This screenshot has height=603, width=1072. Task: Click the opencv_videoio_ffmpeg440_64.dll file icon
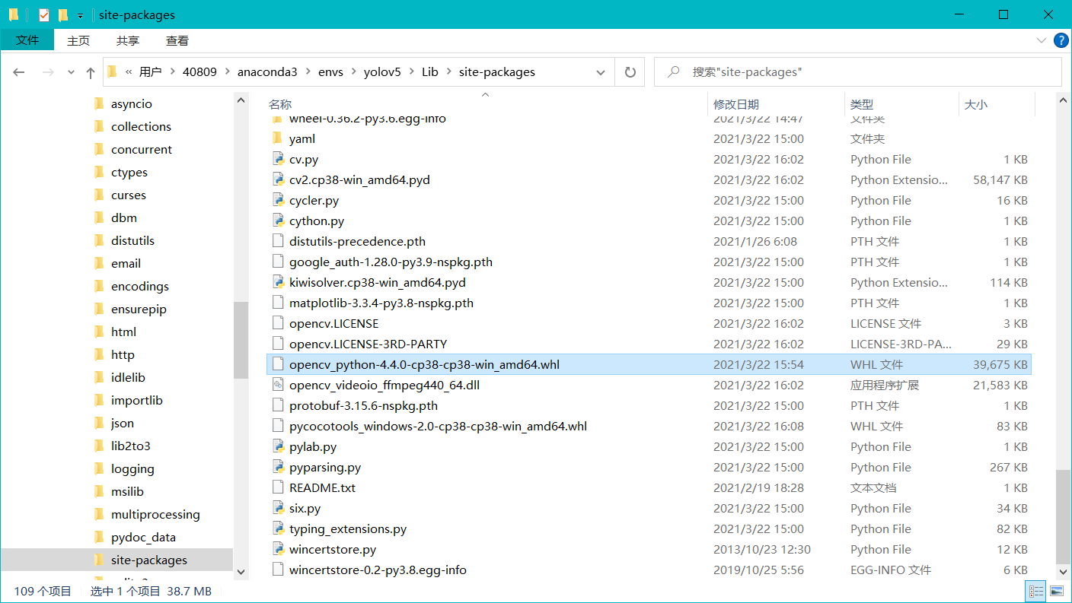[278, 385]
